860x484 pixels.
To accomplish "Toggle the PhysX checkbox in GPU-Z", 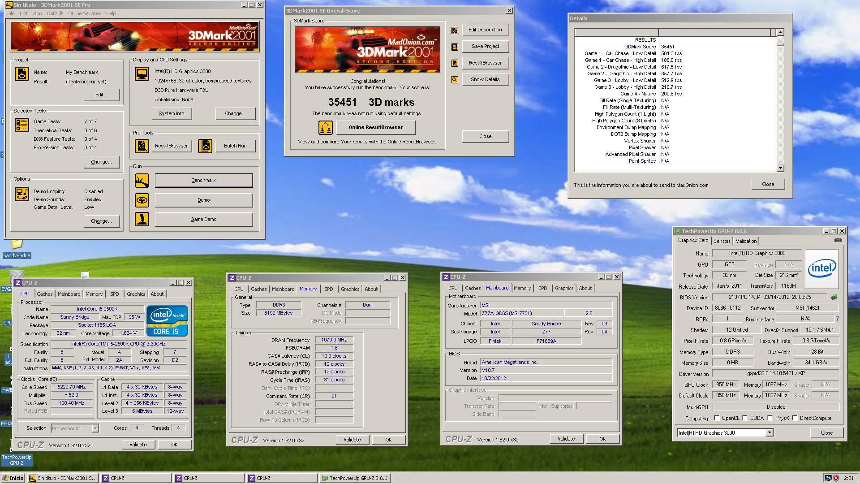I will pos(770,418).
